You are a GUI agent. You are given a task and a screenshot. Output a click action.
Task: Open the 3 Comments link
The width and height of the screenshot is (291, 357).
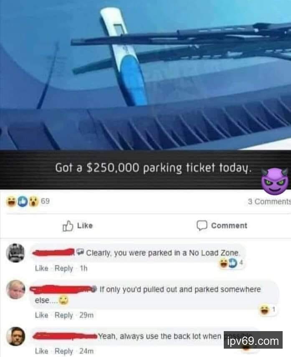pyautogui.click(x=269, y=202)
